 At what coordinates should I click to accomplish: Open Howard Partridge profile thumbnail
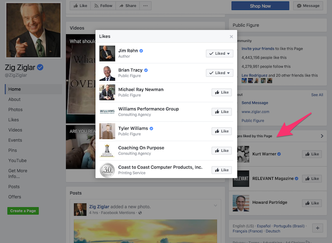241,203
